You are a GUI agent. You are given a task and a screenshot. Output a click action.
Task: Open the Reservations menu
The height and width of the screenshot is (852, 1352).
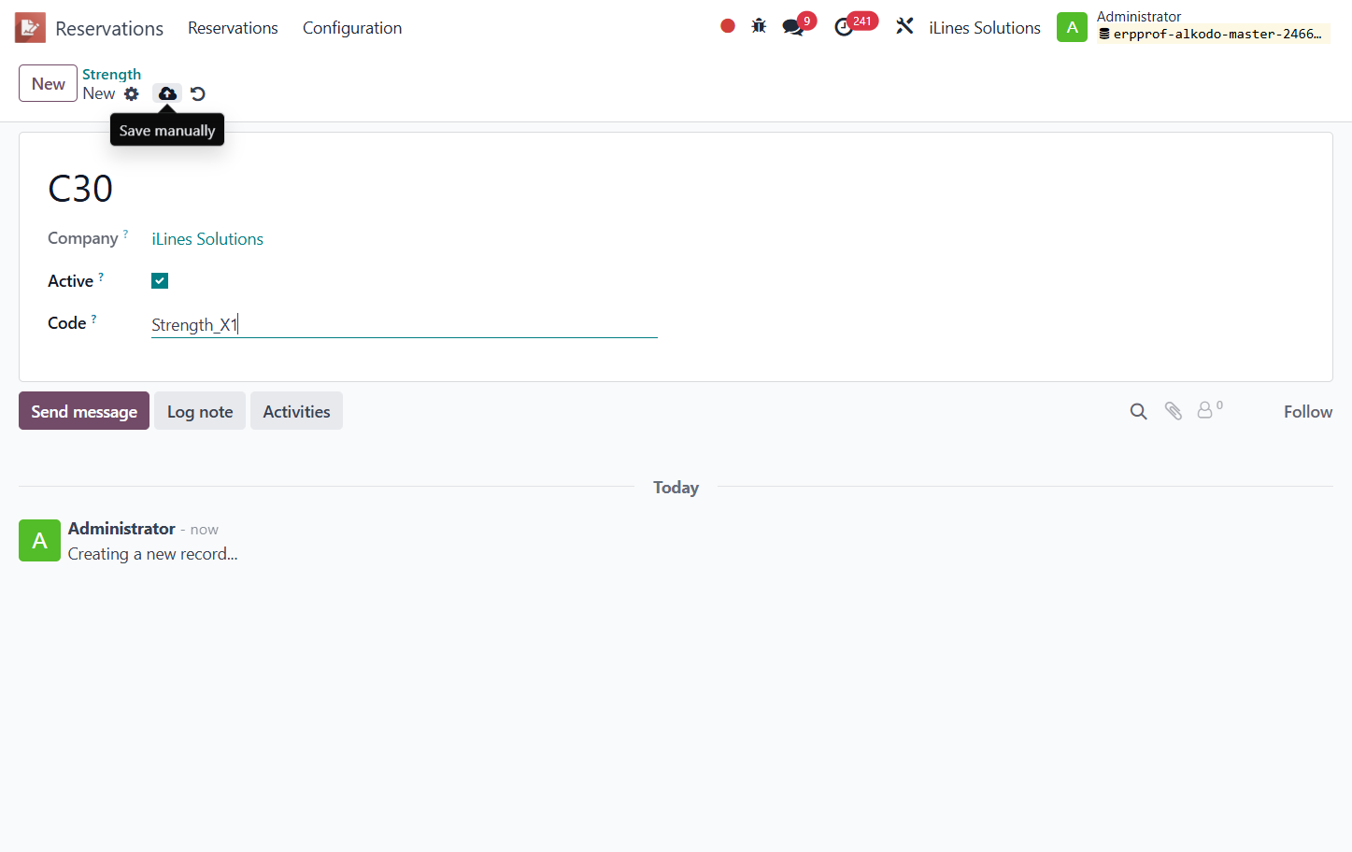[x=233, y=28]
